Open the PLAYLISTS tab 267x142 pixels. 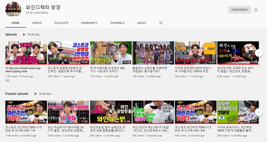(61, 23)
